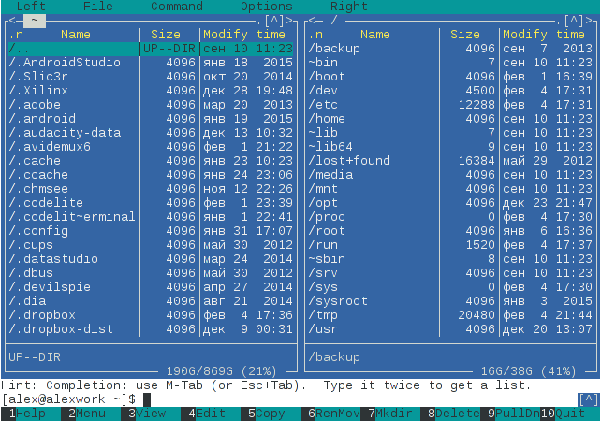Click right panel history forward arrow
Image resolution: width=601 pixels, height=421 pixels.
point(590,21)
